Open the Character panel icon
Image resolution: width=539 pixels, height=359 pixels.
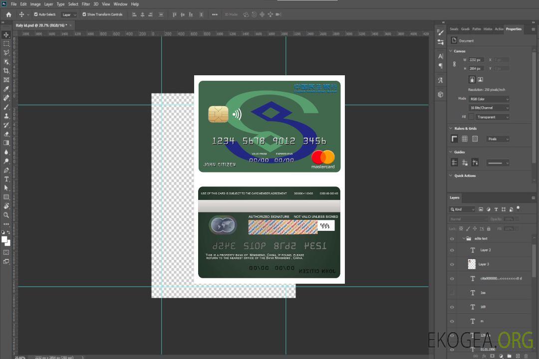click(441, 56)
